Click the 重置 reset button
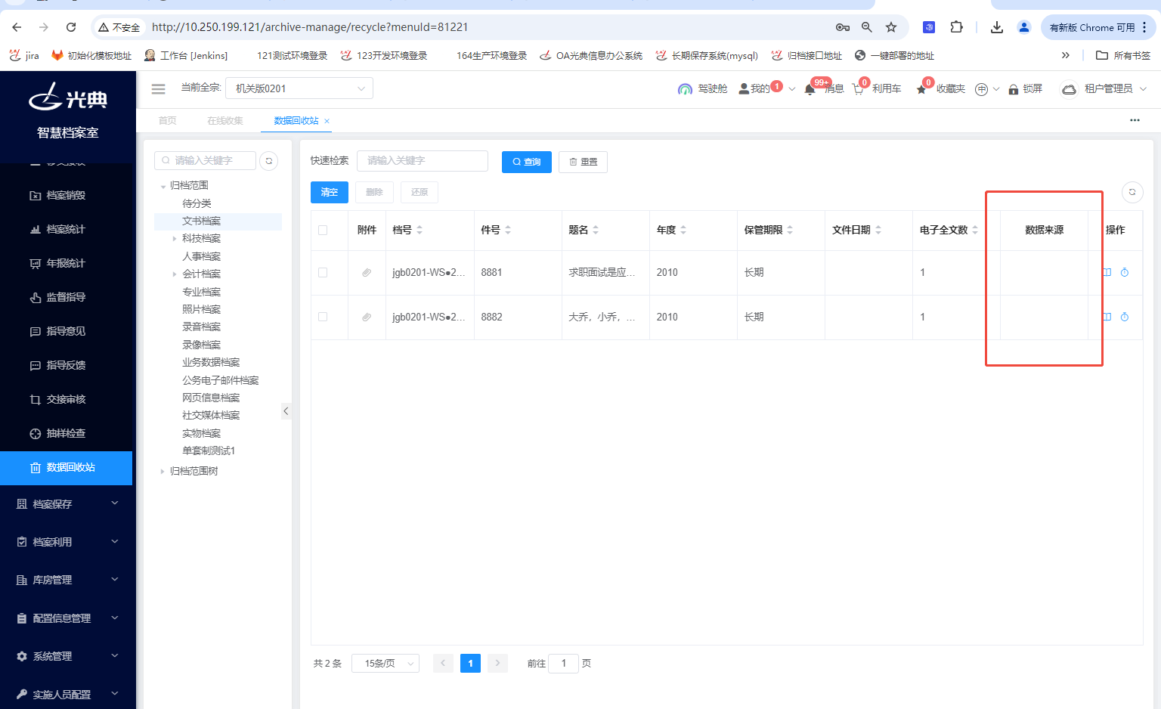1161x709 pixels. tap(583, 162)
